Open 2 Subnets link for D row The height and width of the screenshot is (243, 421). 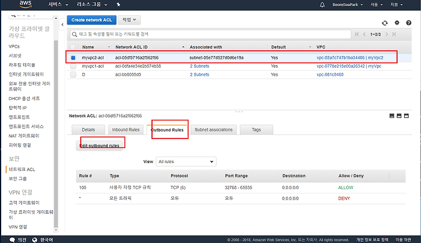pyautogui.click(x=199, y=75)
